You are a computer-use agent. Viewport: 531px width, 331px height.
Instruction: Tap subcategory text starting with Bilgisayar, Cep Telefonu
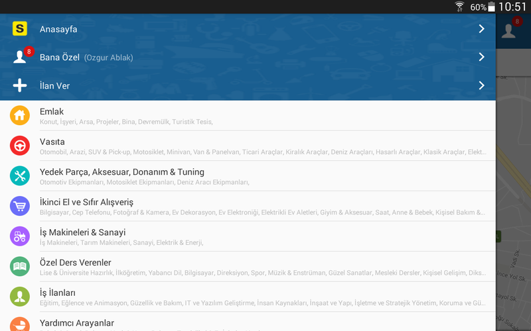262,213
